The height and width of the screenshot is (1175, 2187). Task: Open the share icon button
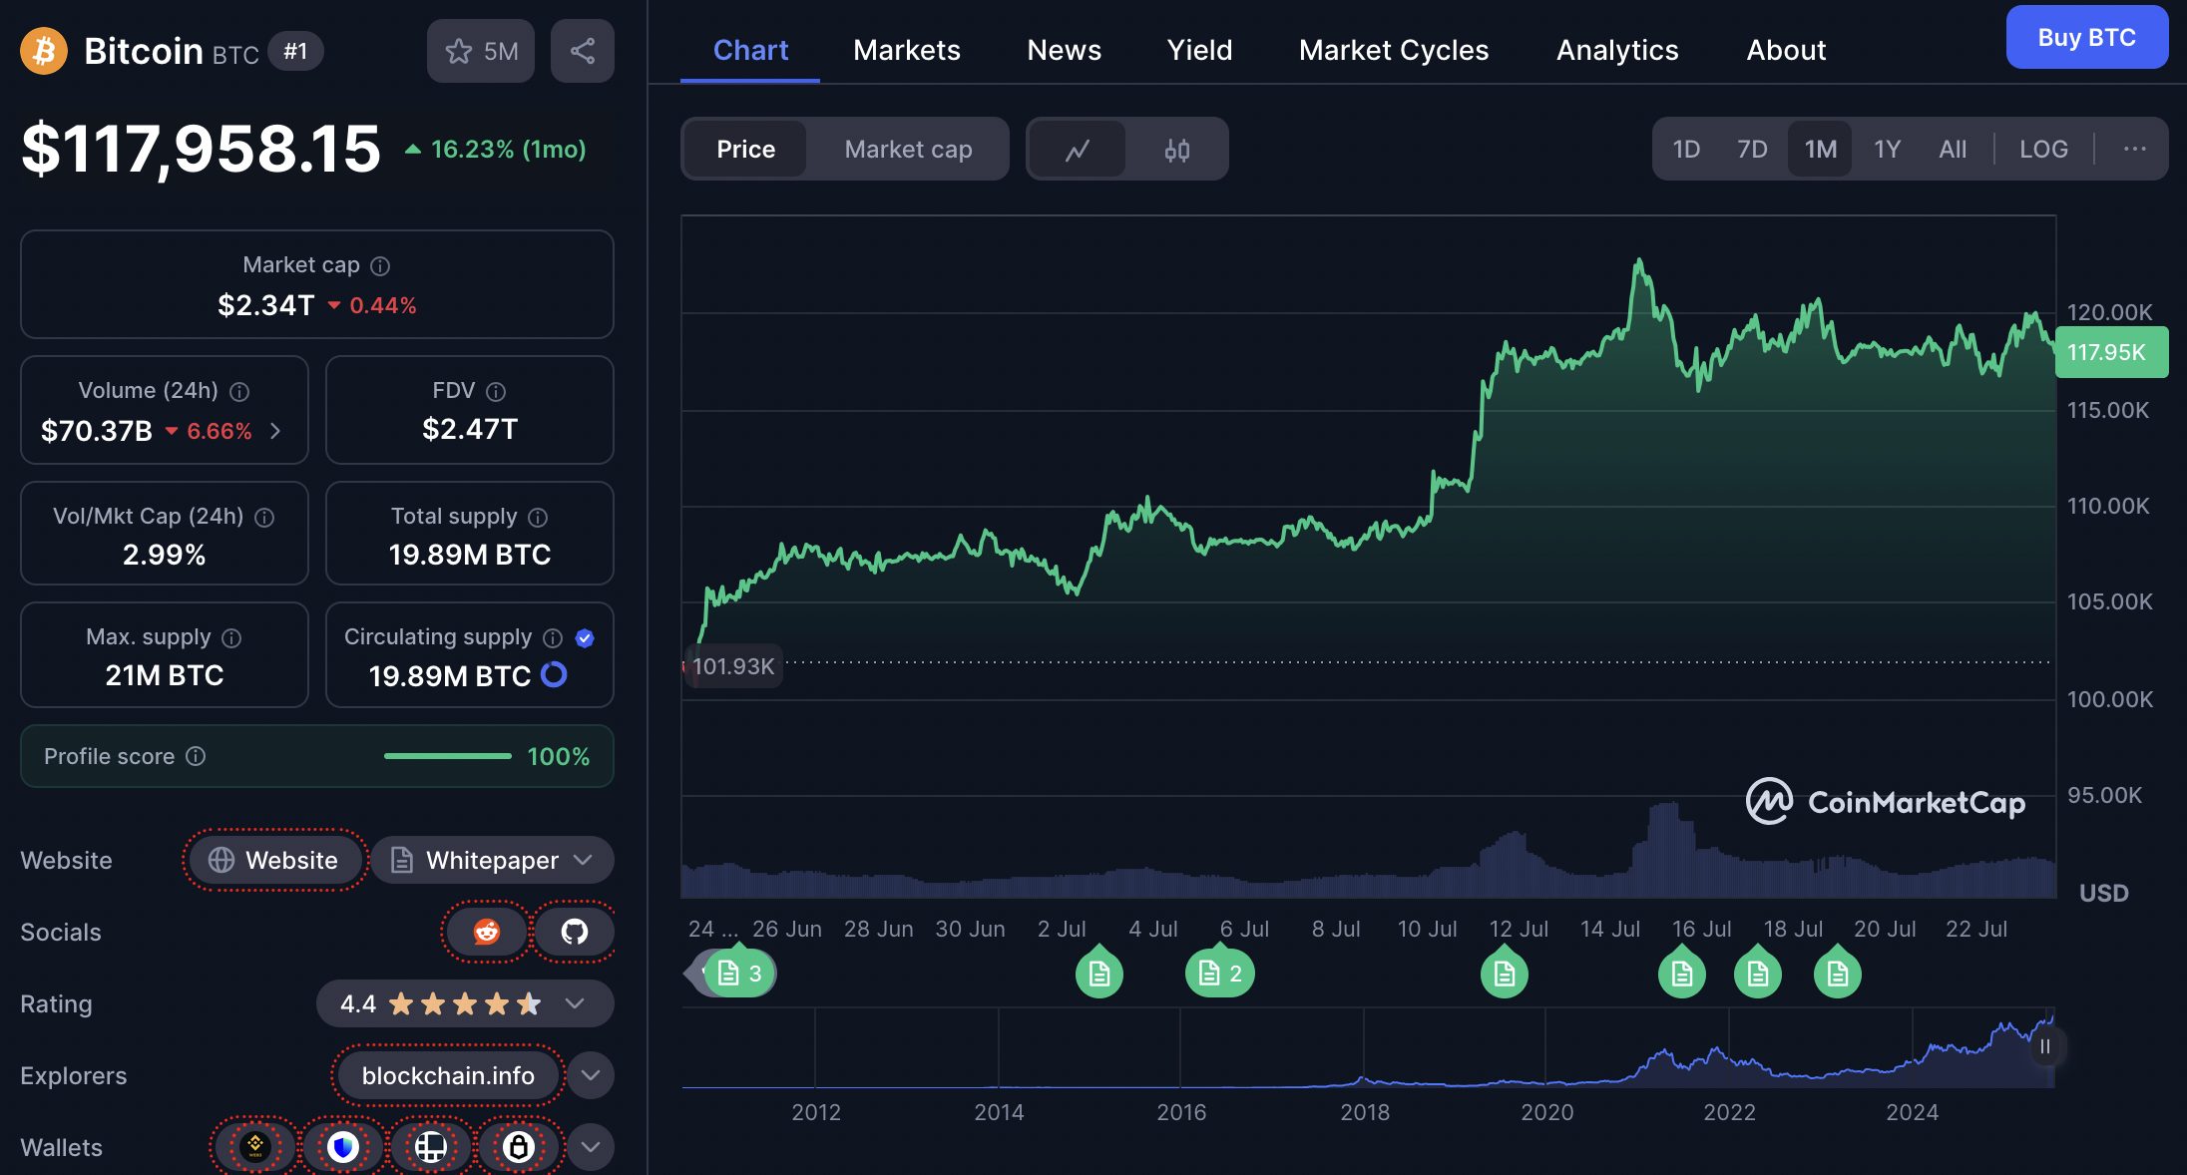[583, 51]
